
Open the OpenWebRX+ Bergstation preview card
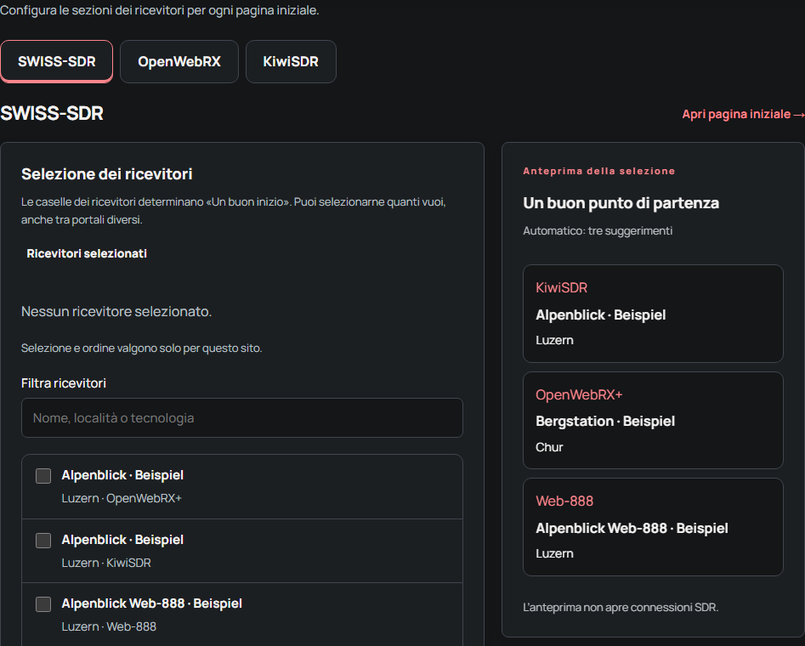point(653,421)
